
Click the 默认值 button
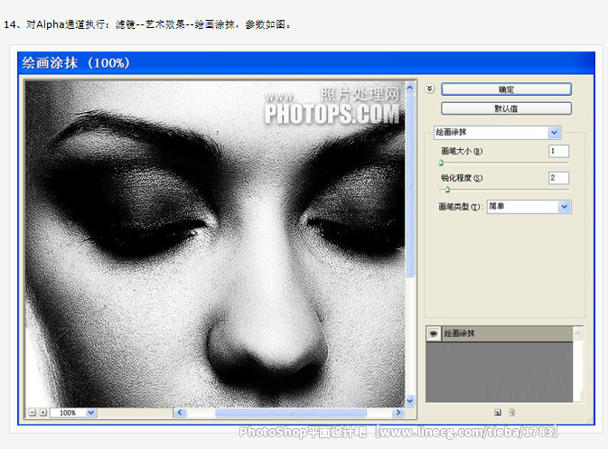506,108
